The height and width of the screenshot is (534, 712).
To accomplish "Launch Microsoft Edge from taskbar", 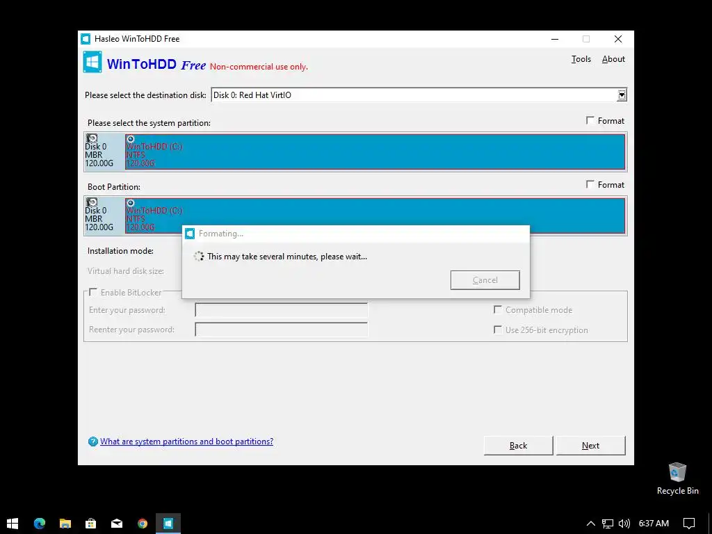I will (40, 524).
